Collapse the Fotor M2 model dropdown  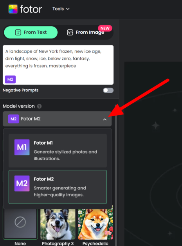click(x=57, y=119)
